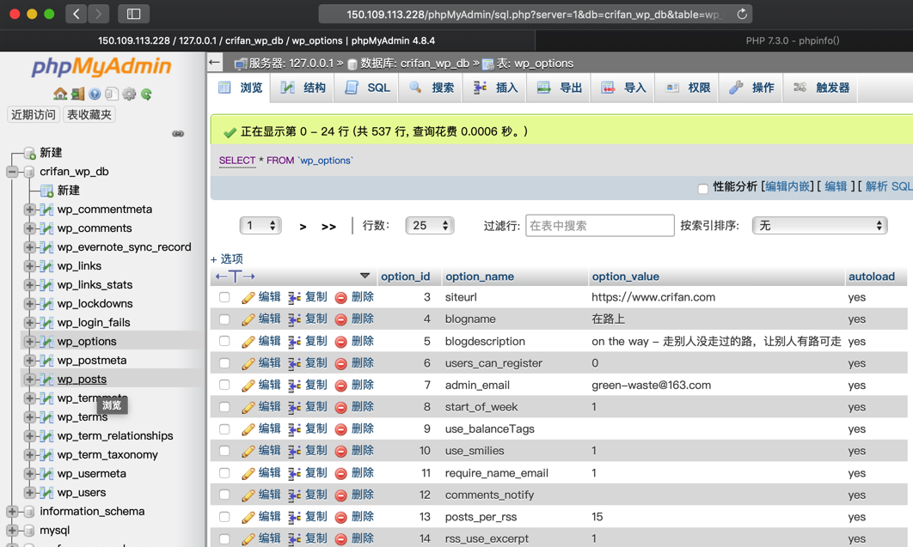
Task: Click the pencil icon for posts_per_rss row
Action: coord(248,517)
